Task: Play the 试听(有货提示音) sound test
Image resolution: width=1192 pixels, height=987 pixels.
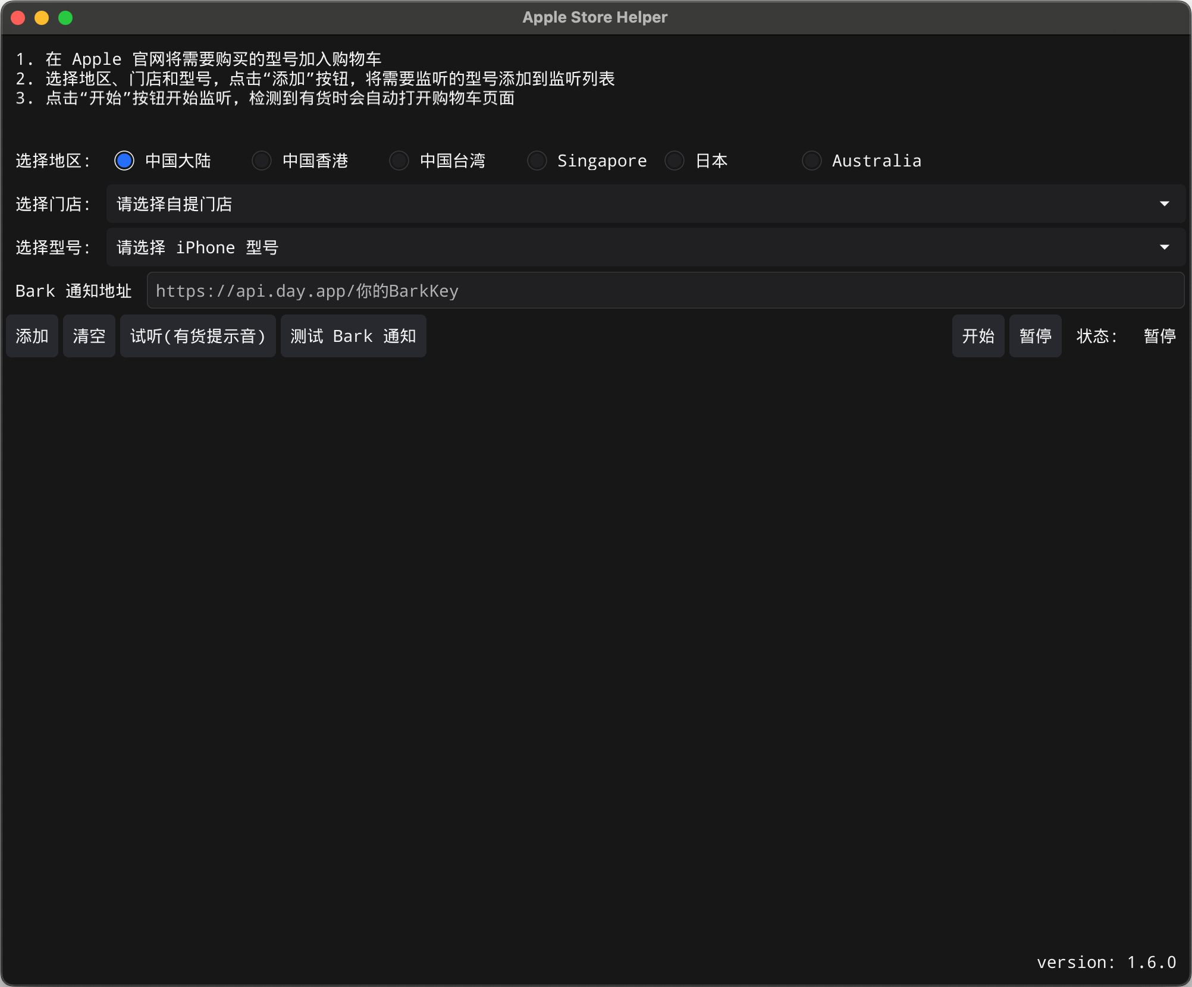Action: click(198, 336)
